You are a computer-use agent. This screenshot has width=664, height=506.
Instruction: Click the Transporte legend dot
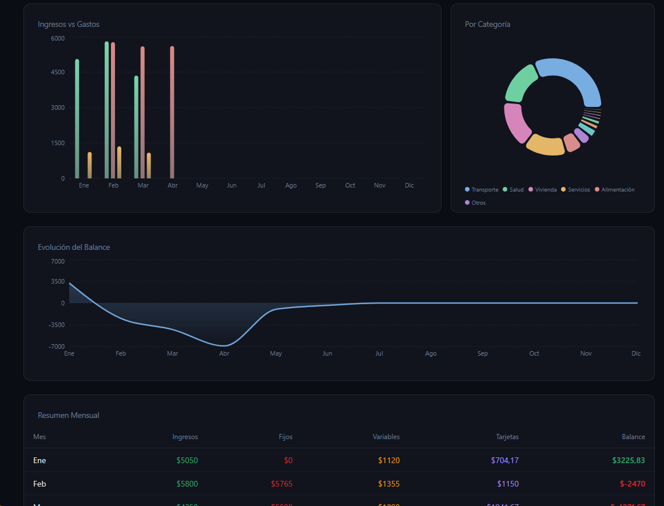467,189
